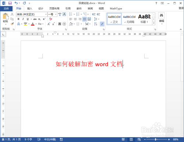This screenshot has height=142, width=184.
Task: Open the Bullets dropdown arrow
Action: tap(74, 14)
